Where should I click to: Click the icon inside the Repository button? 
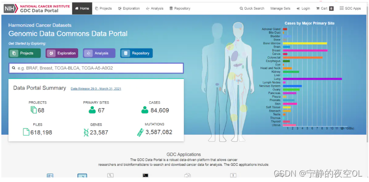pos(126,54)
